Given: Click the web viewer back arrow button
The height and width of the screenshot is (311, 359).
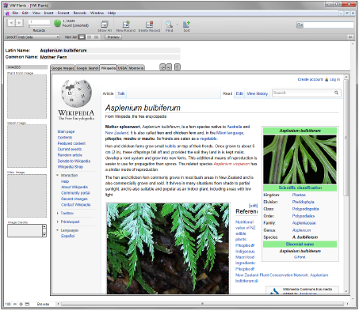Looking at the screenshot, I should [162, 67].
